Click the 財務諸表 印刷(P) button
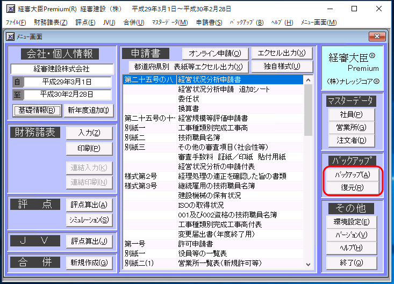The image size is (394, 284). [x=89, y=149]
